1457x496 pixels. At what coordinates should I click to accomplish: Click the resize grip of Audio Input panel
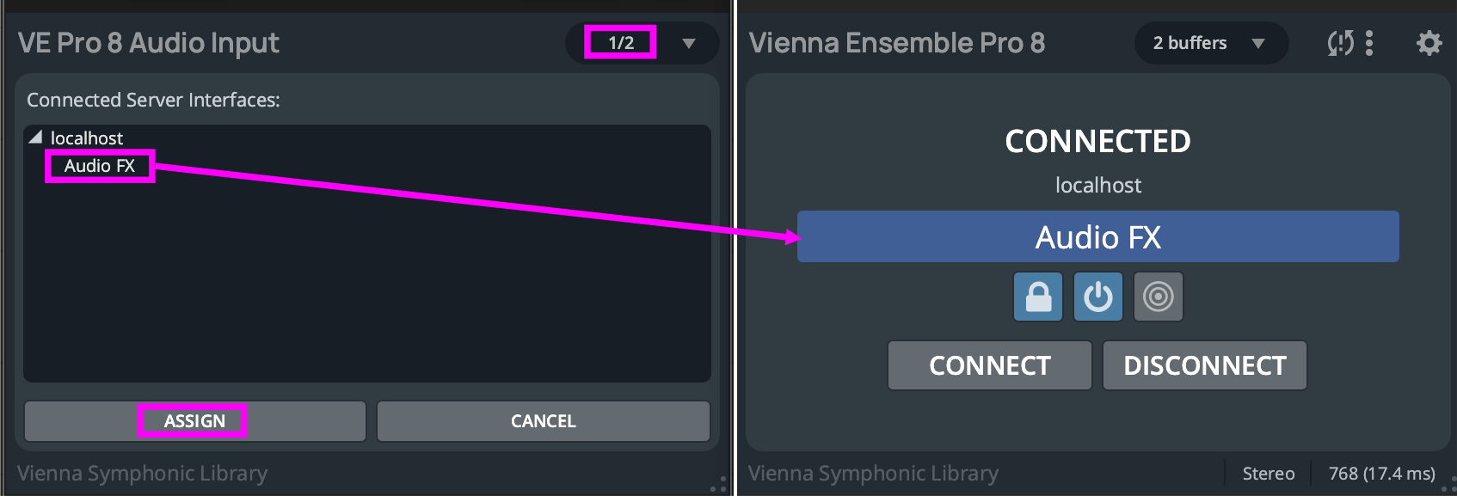pos(718,485)
